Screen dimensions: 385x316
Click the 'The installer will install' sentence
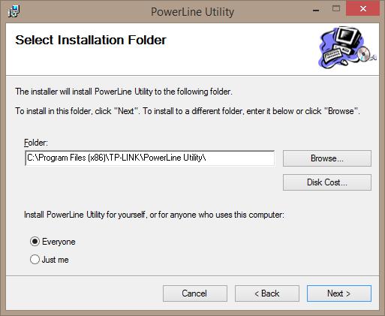[124, 92]
